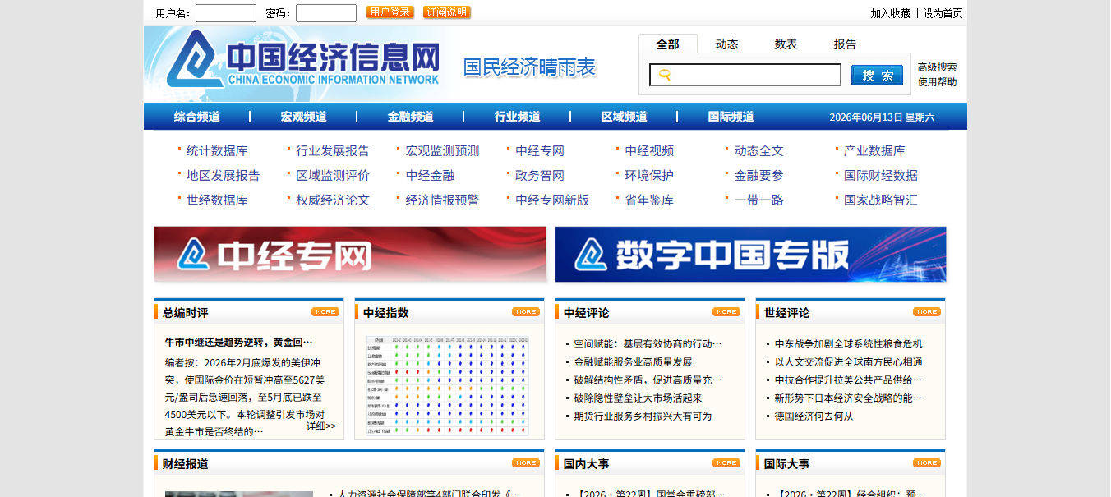This screenshot has width=1111, height=497.
Task: Open headline 牛市中继还是趋势逆转，黄金回…
Action: tap(239, 342)
